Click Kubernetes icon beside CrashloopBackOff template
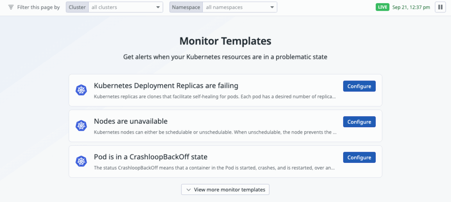451x202 pixels. click(x=81, y=162)
